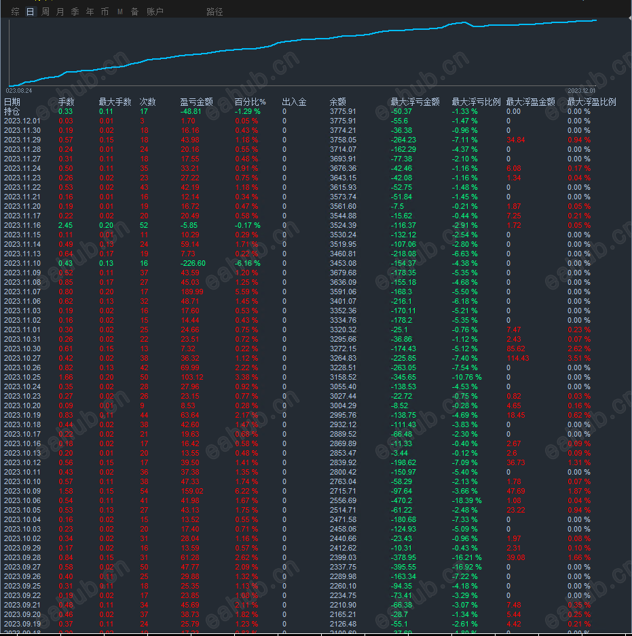The image size is (632, 636).
Task: Click the 6.22 % percentage value
Action: coord(246,491)
